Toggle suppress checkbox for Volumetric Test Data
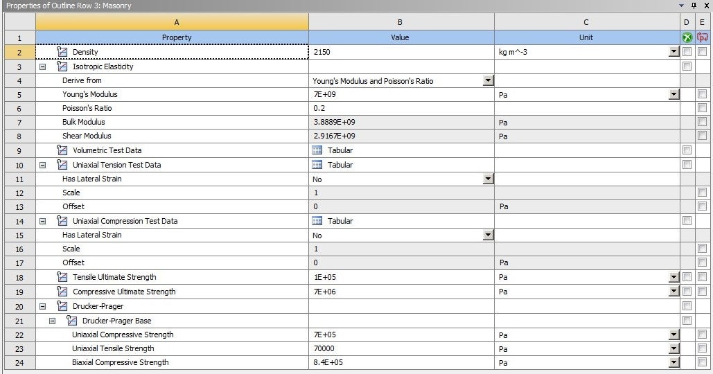713x374 pixels. click(x=687, y=150)
